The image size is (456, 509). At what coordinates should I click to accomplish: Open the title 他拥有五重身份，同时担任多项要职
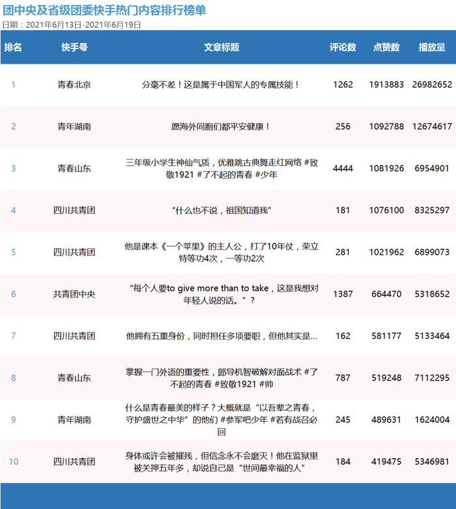(221, 336)
